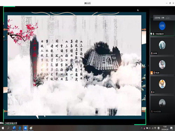
Task: Show hidden system tray icons chevron
Action: [x=141, y=128]
